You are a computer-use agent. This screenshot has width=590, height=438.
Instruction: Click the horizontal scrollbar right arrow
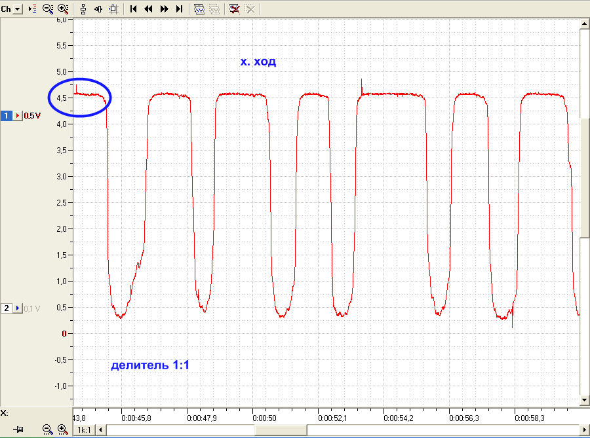[585, 429]
